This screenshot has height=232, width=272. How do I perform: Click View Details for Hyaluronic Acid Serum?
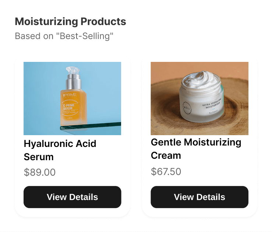click(x=72, y=197)
